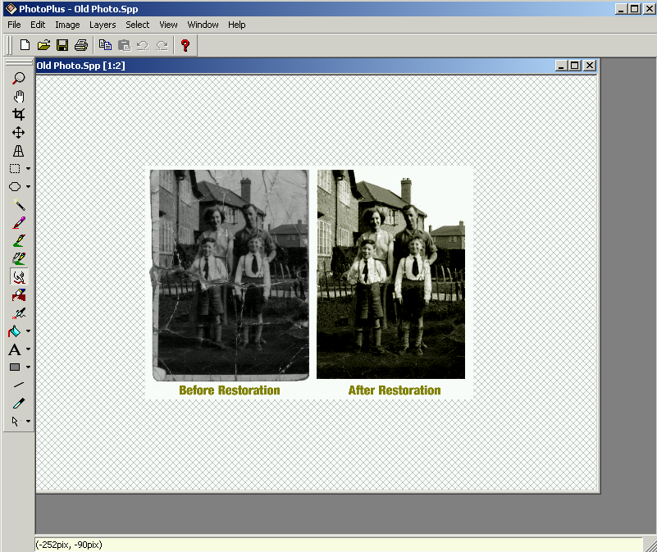Open a file with folder icon
Image resolution: width=657 pixels, height=552 pixels.
pyautogui.click(x=43, y=45)
